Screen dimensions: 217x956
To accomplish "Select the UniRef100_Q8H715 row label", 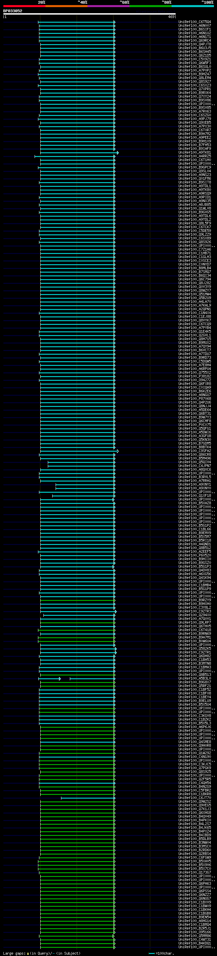I will [x=195, y=339].
